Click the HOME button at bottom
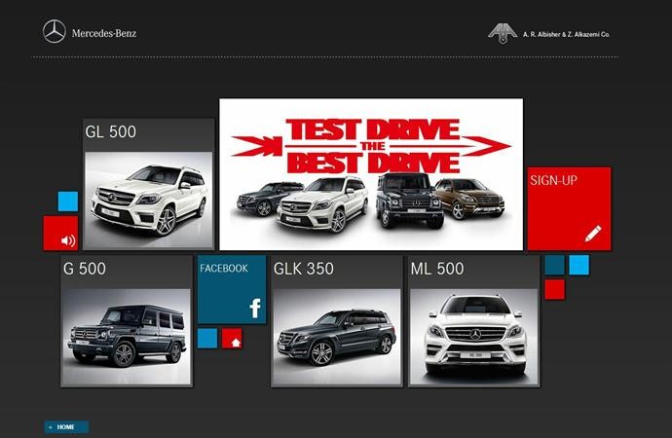This screenshot has width=672, height=438. 66,427
